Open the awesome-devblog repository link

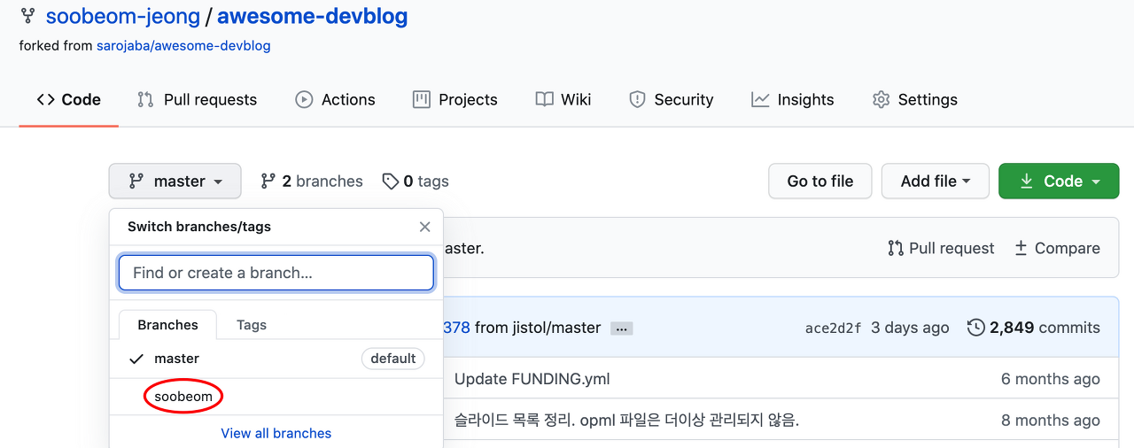(313, 16)
